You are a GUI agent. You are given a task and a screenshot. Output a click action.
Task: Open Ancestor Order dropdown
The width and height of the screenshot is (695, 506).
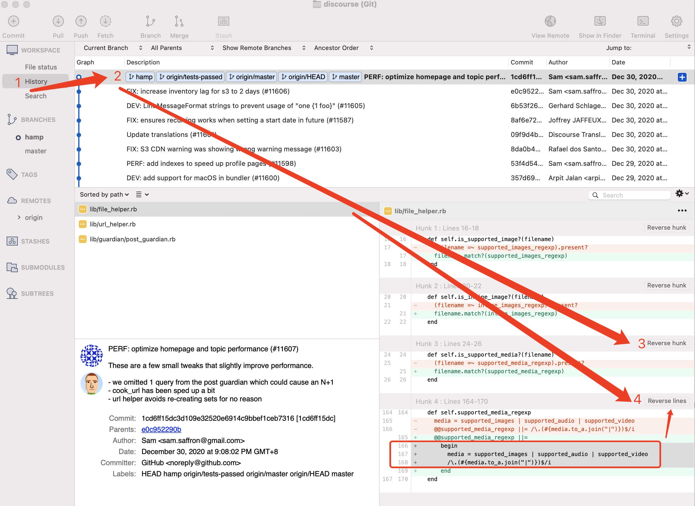tap(344, 48)
